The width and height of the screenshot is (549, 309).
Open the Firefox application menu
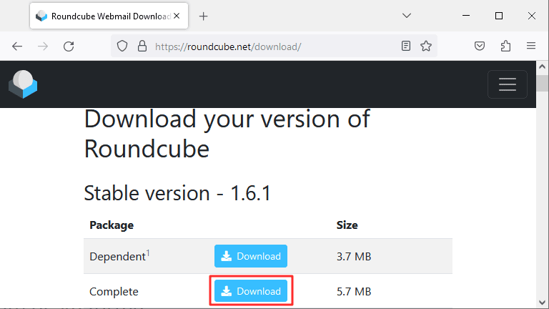[x=531, y=46]
